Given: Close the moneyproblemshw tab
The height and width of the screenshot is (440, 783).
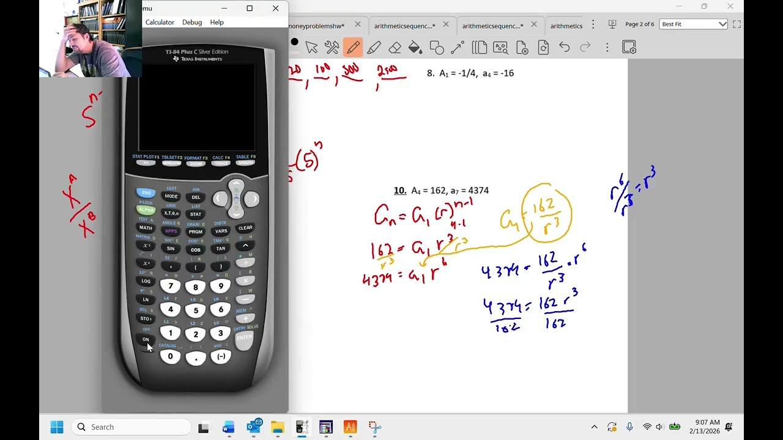Looking at the screenshot, I should [x=357, y=24].
